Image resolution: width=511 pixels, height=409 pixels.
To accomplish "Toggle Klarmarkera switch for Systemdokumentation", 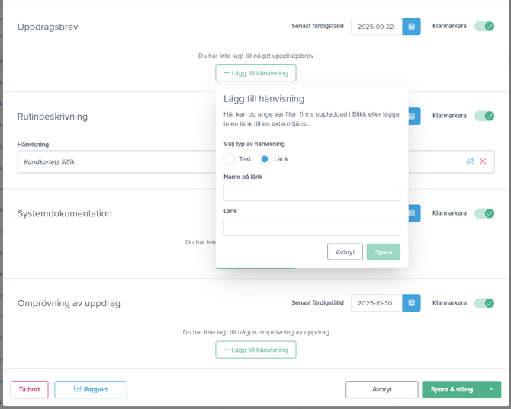I will point(484,213).
